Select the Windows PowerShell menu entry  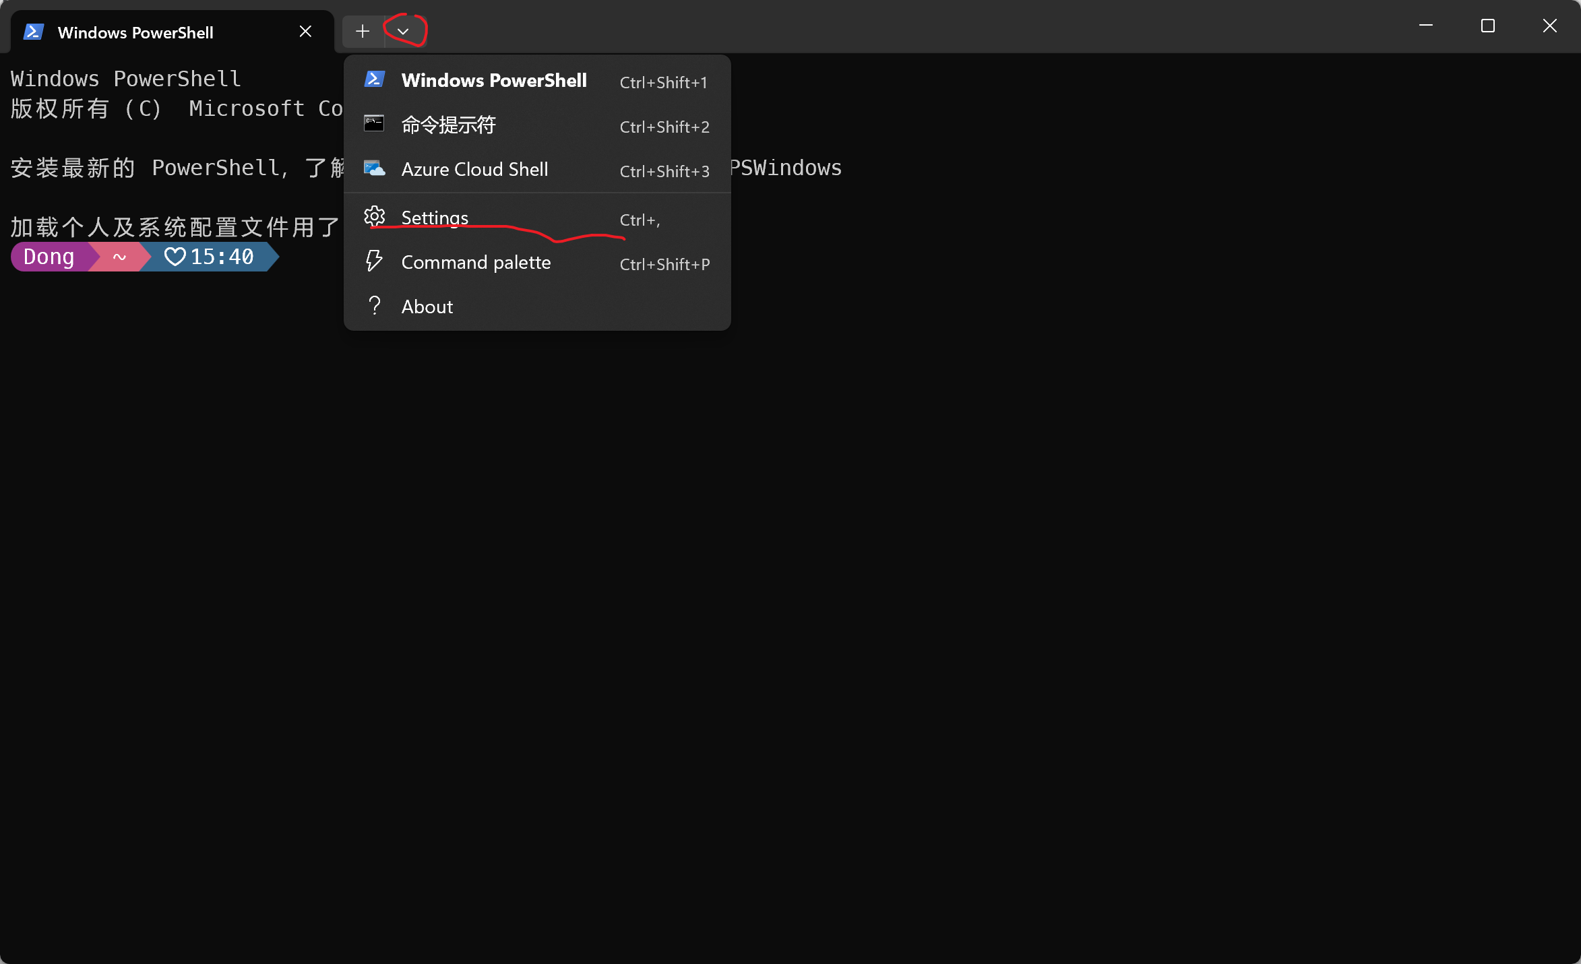494,81
